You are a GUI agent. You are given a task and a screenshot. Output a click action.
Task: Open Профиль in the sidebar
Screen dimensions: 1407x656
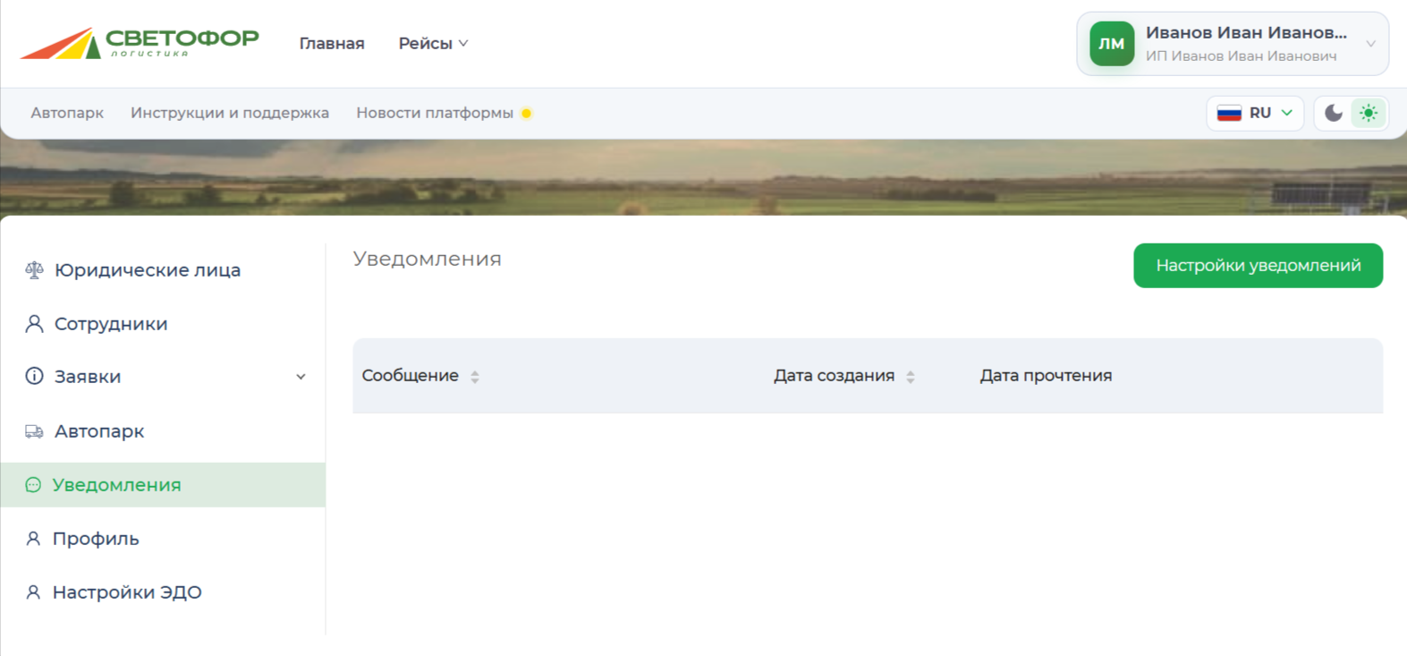(x=96, y=539)
